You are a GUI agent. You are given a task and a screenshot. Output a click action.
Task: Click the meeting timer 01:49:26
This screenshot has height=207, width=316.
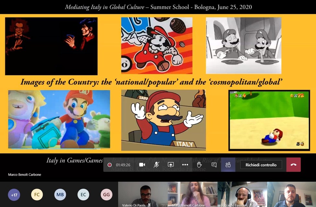(x=123, y=165)
